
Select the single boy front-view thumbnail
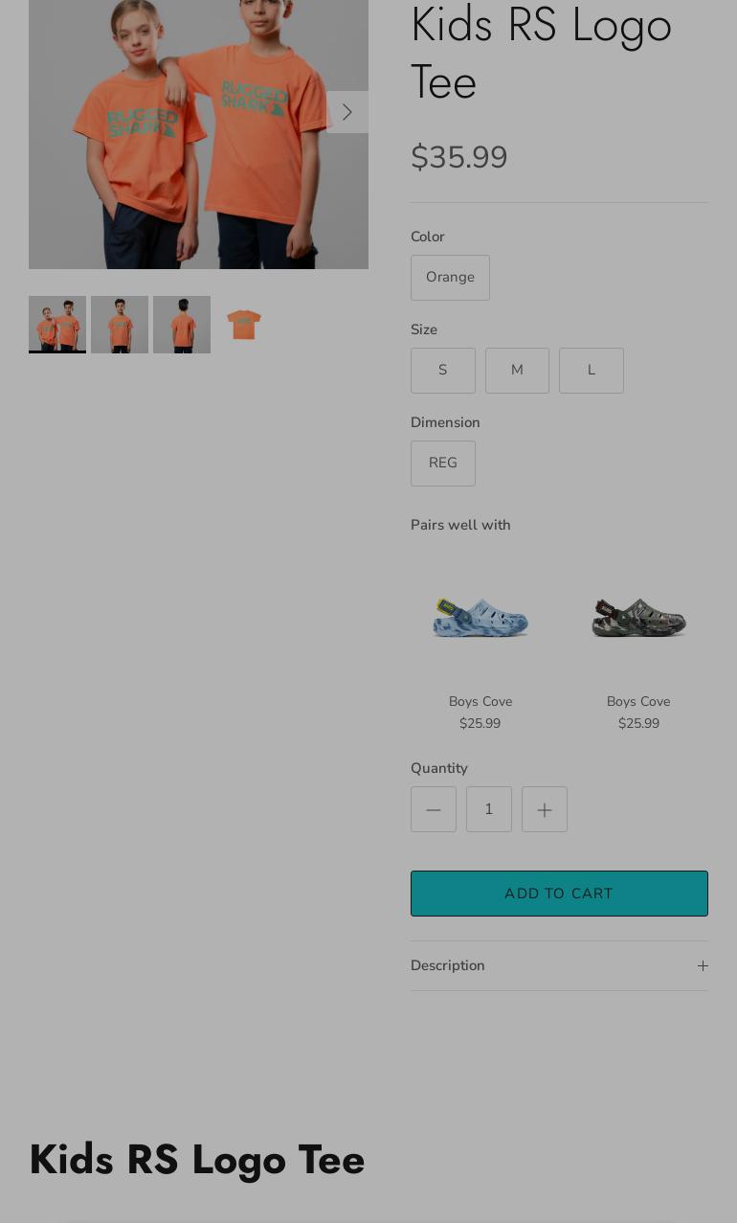pos(120,325)
